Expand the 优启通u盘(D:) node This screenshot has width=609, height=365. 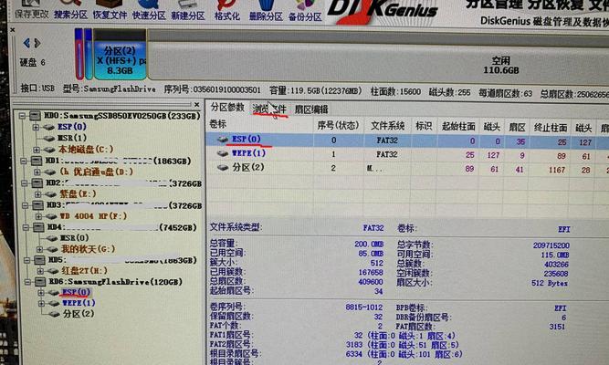click(x=37, y=172)
